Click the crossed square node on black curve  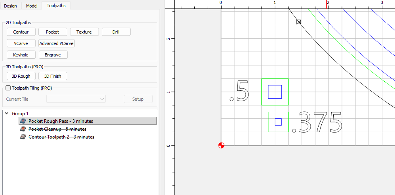299,22
